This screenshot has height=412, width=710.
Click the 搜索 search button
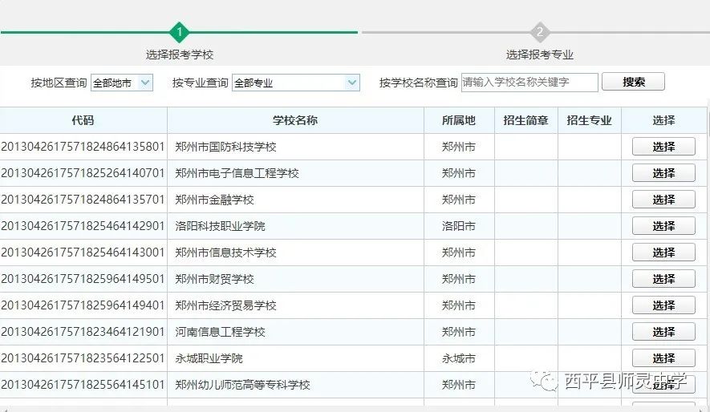[633, 82]
